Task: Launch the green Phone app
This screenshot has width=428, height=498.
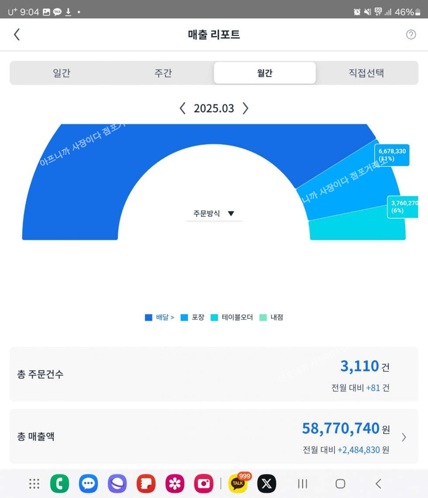Action: pyautogui.click(x=59, y=484)
